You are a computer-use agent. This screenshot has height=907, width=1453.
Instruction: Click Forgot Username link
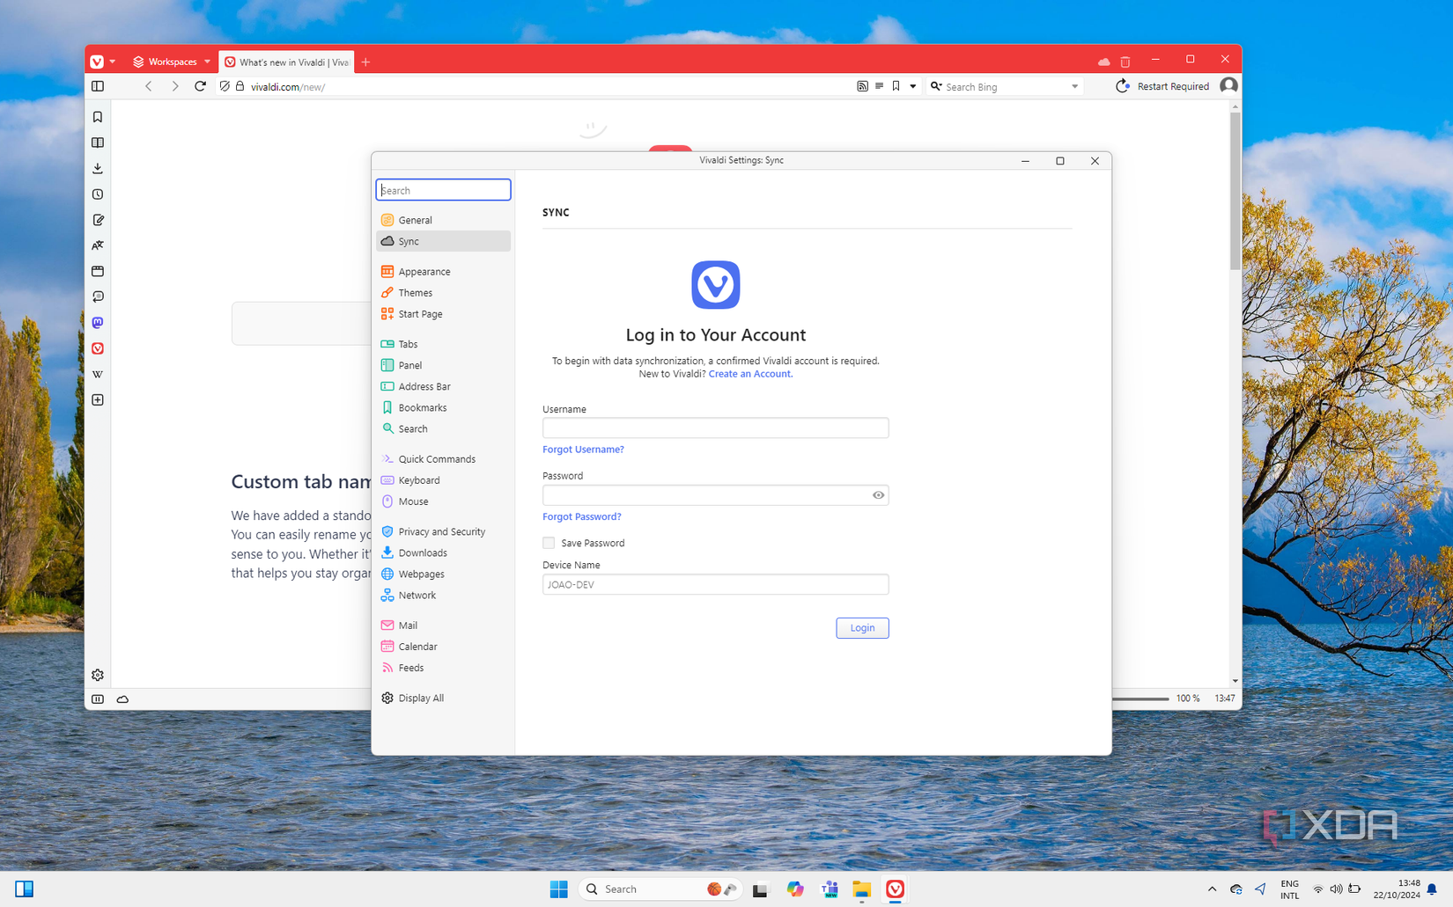click(583, 450)
